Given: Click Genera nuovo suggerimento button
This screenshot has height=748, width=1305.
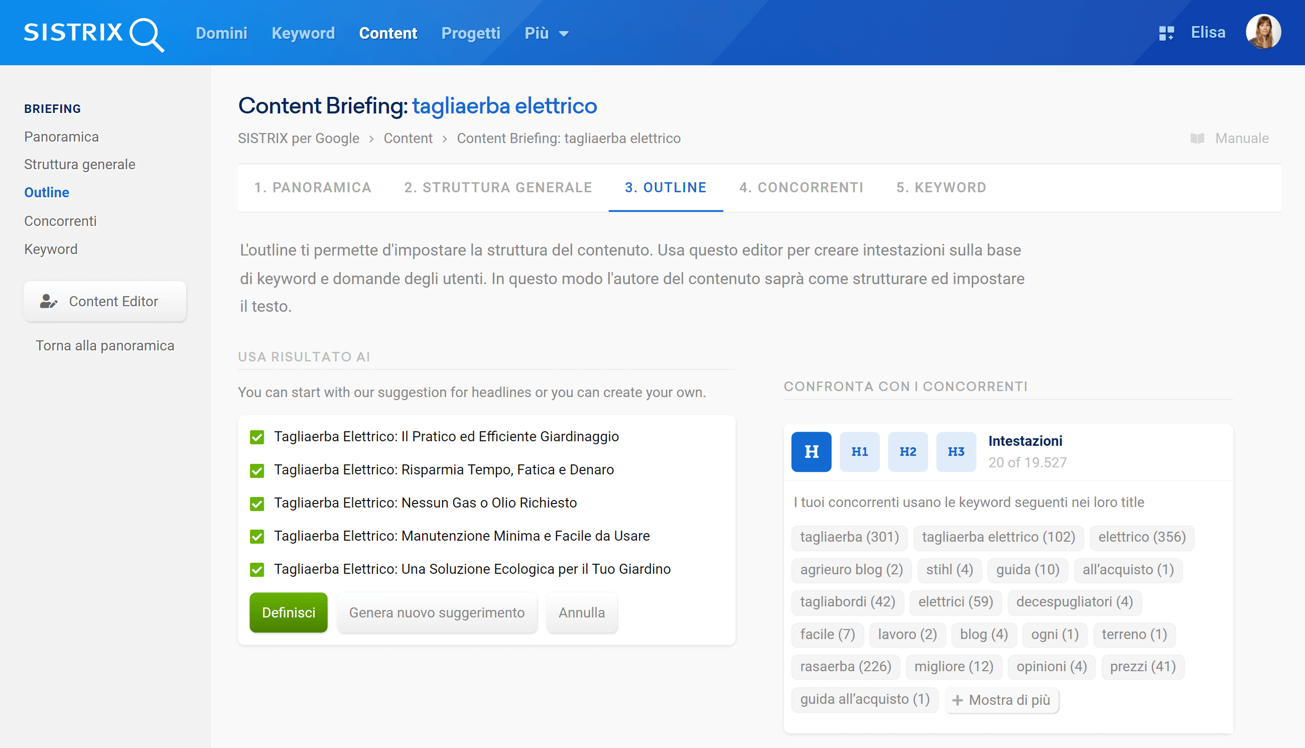Looking at the screenshot, I should (x=437, y=612).
